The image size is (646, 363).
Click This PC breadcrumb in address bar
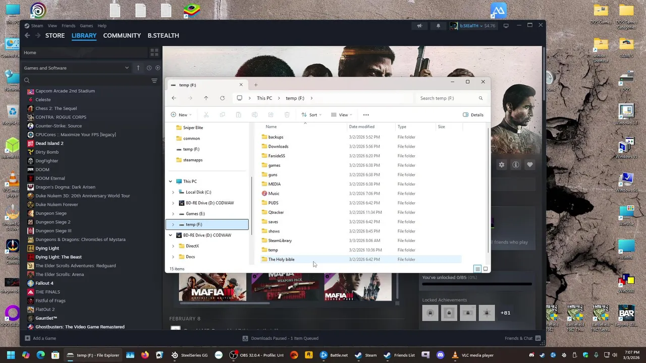[x=264, y=98]
